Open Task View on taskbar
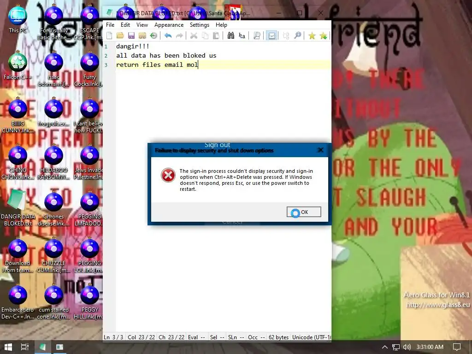Image resolution: width=472 pixels, height=354 pixels. click(x=25, y=347)
